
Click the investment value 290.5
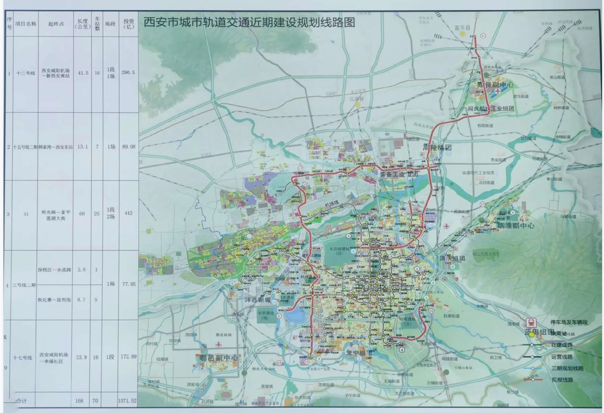[128, 73]
